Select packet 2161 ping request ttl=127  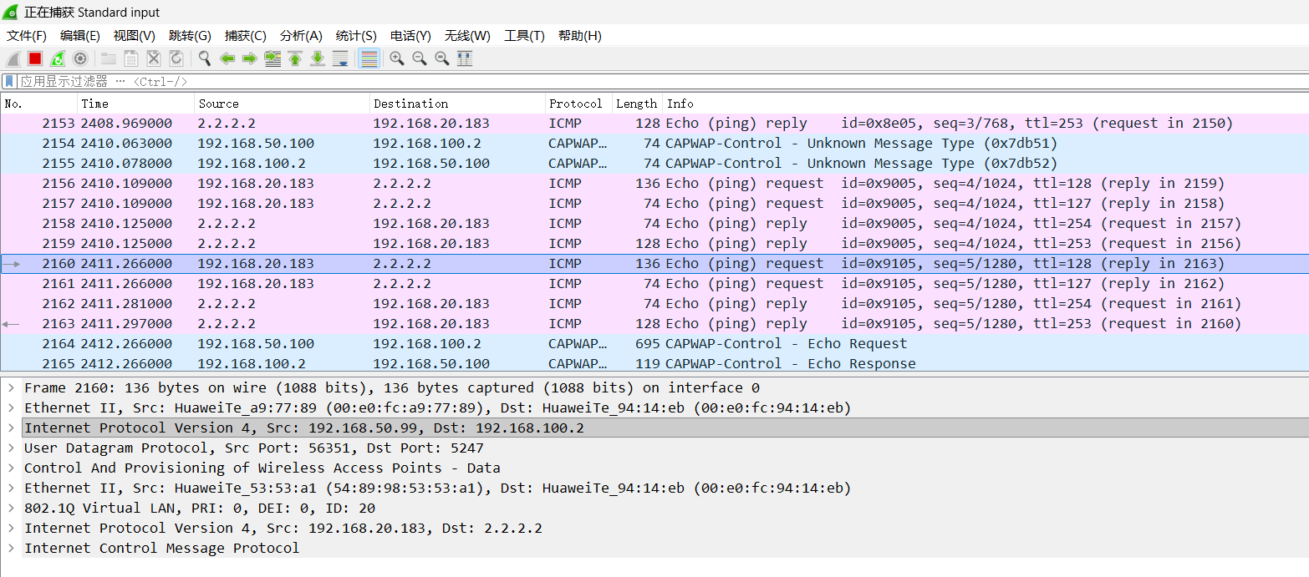654,283
